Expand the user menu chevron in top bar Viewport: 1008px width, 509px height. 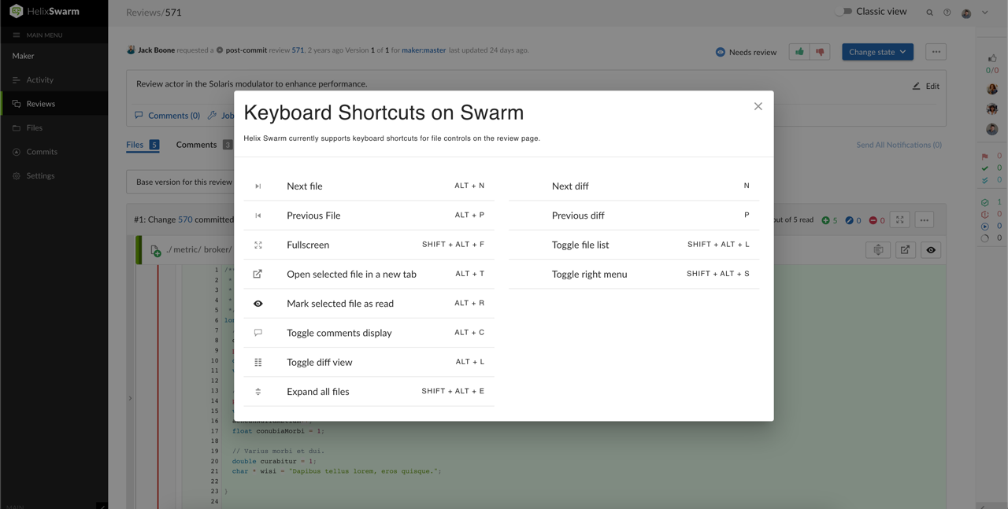[x=984, y=13]
